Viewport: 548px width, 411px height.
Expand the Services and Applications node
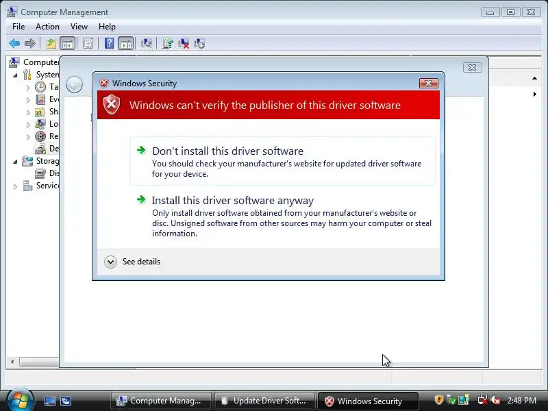tap(15, 186)
